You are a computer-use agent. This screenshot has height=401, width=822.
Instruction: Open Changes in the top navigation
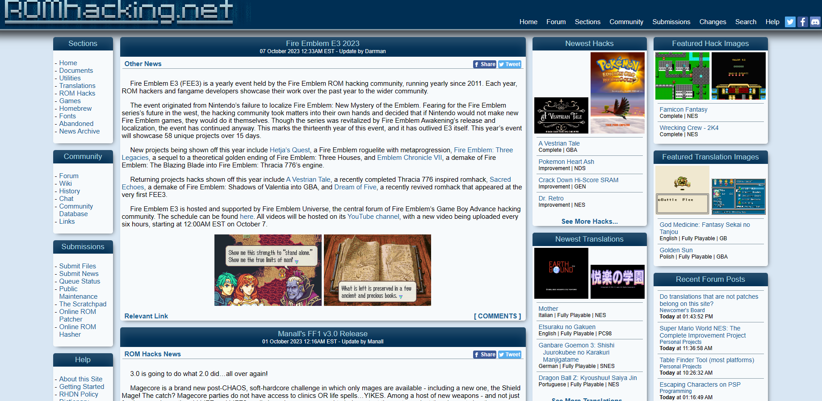tap(713, 22)
